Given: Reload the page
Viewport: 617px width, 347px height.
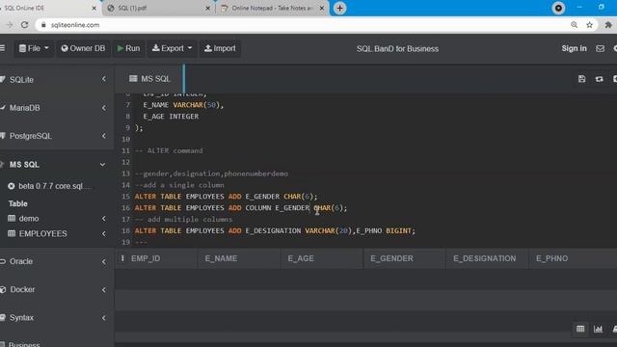Looking at the screenshot, I should [24, 25].
